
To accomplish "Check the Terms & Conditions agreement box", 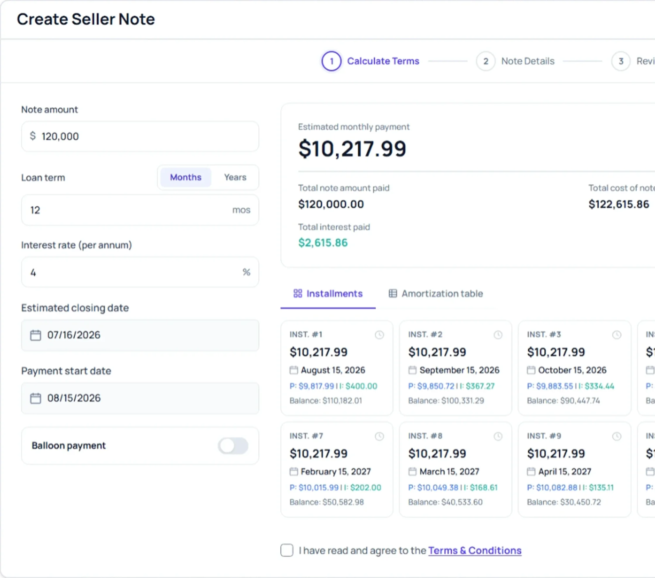I will click(287, 550).
